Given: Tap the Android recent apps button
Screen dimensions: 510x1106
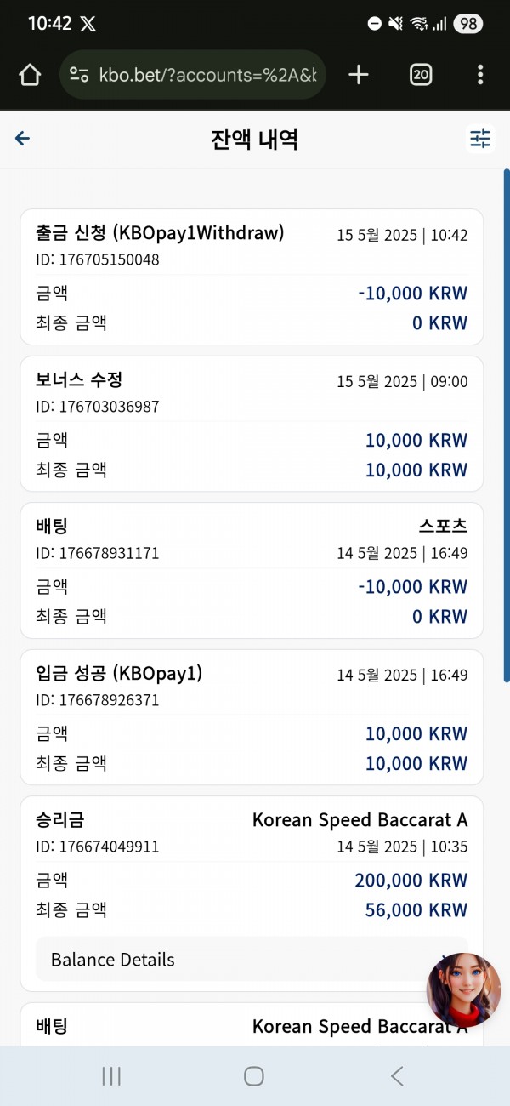Looking at the screenshot, I should pyautogui.click(x=111, y=1076).
